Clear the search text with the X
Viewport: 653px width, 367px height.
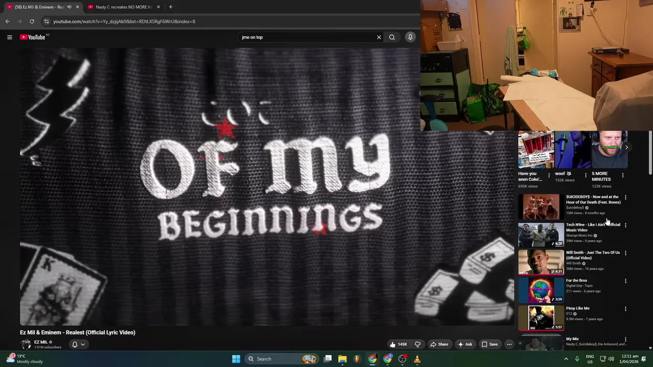[379, 37]
